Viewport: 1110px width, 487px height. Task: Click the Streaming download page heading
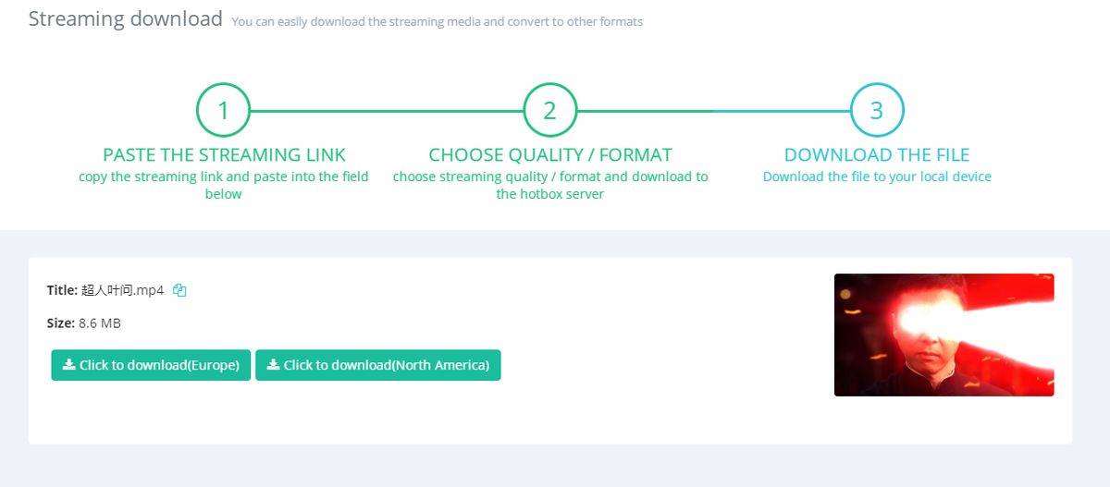(126, 18)
